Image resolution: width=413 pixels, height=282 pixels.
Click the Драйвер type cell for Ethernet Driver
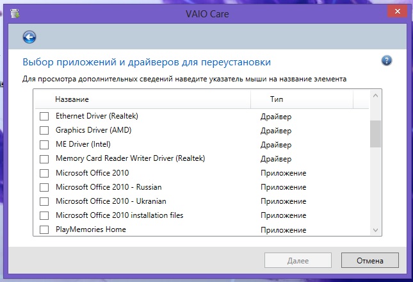[276, 117]
